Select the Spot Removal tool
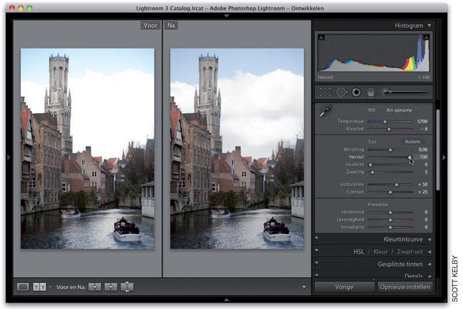This screenshot has height=309, width=463. pyautogui.click(x=341, y=92)
